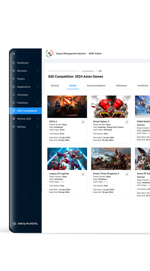
Task: Click the AESF logo in header
Action: click(x=49, y=54)
